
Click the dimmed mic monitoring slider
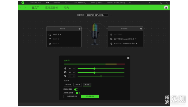click(x=101, y=76)
